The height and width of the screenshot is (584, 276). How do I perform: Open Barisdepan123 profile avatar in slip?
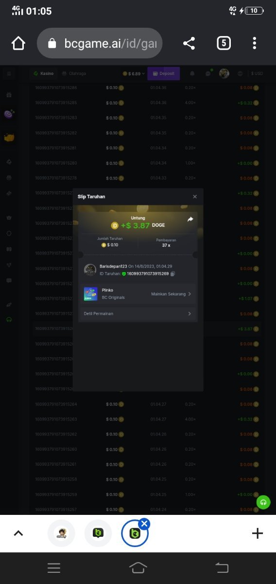(90, 270)
